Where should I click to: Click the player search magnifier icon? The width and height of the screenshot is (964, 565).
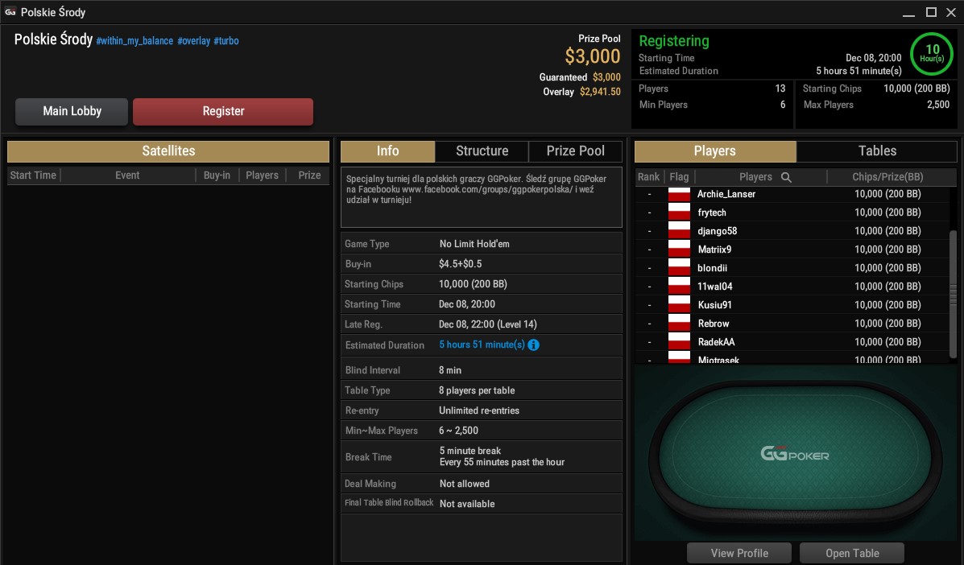click(x=786, y=178)
